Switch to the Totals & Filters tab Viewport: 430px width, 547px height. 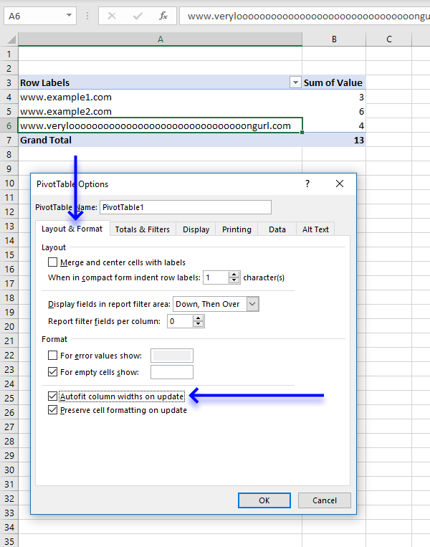click(x=143, y=229)
